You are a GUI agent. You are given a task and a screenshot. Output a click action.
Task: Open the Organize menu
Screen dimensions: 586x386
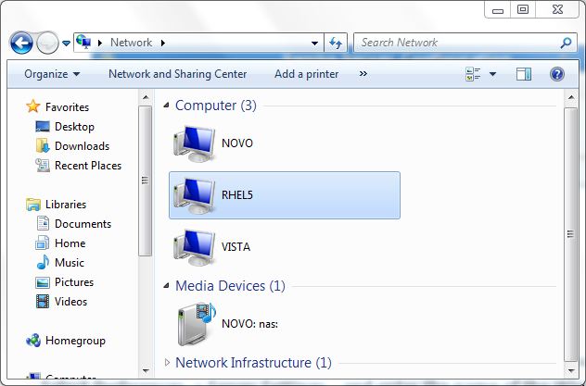[52, 74]
